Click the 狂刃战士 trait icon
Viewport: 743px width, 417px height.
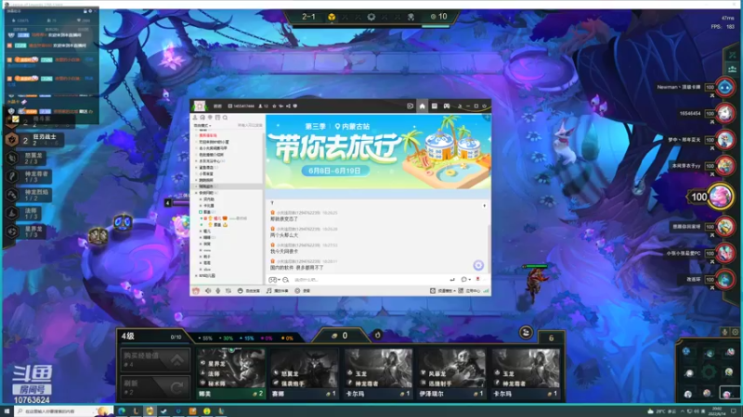point(12,140)
